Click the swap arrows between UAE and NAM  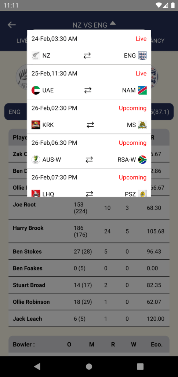point(88,90)
